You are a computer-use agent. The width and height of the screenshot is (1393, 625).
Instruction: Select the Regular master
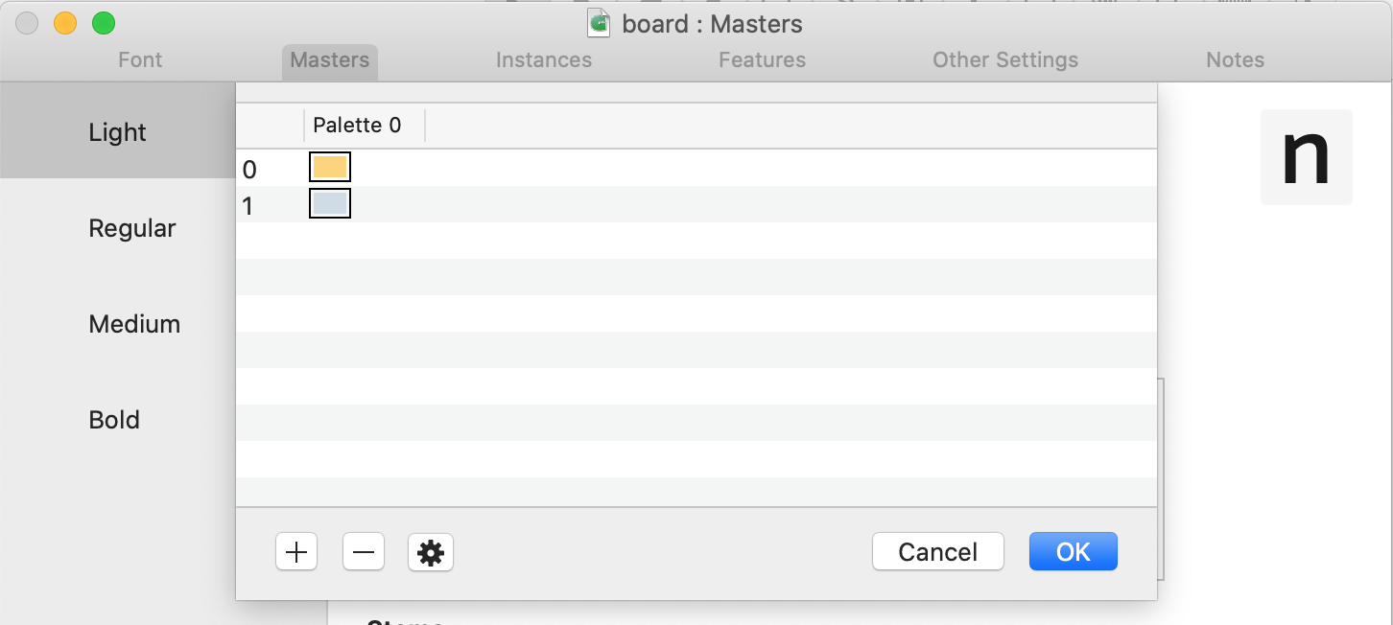(x=132, y=228)
